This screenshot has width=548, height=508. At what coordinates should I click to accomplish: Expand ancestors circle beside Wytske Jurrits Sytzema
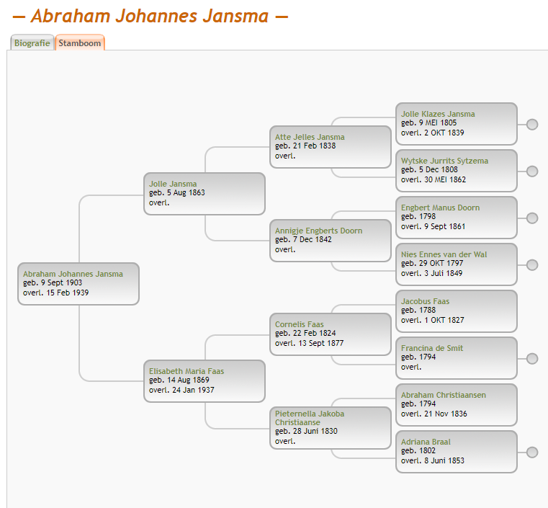[x=532, y=171]
